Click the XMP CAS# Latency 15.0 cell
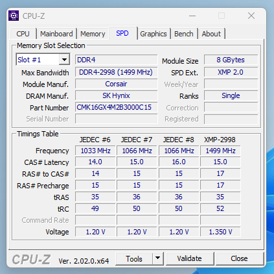The image size is (274, 274). pyautogui.click(x=220, y=162)
